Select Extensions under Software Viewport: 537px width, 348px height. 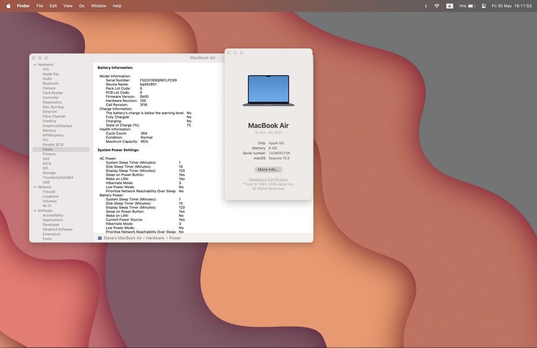(52, 234)
